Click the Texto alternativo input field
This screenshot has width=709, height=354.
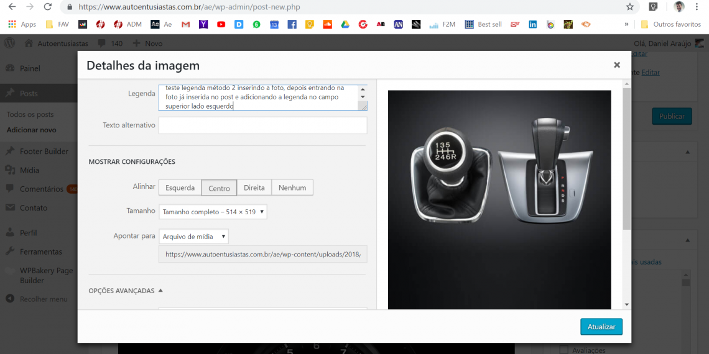tap(262, 125)
